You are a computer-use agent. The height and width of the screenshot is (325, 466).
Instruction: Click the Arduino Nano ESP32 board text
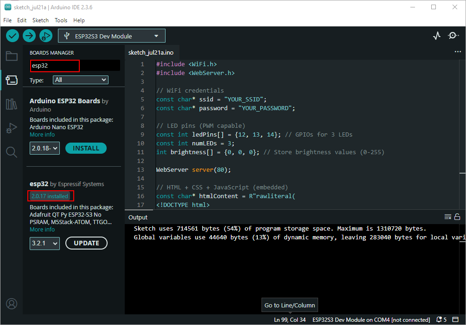coord(57,127)
